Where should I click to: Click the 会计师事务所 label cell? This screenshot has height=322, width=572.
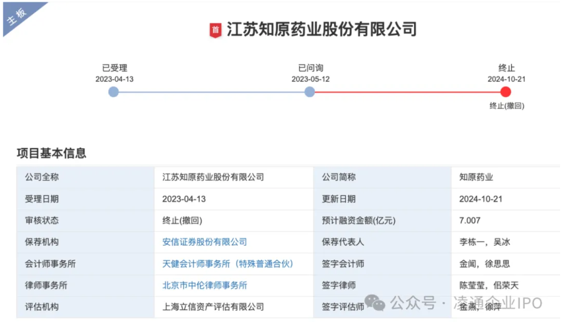pos(85,264)
